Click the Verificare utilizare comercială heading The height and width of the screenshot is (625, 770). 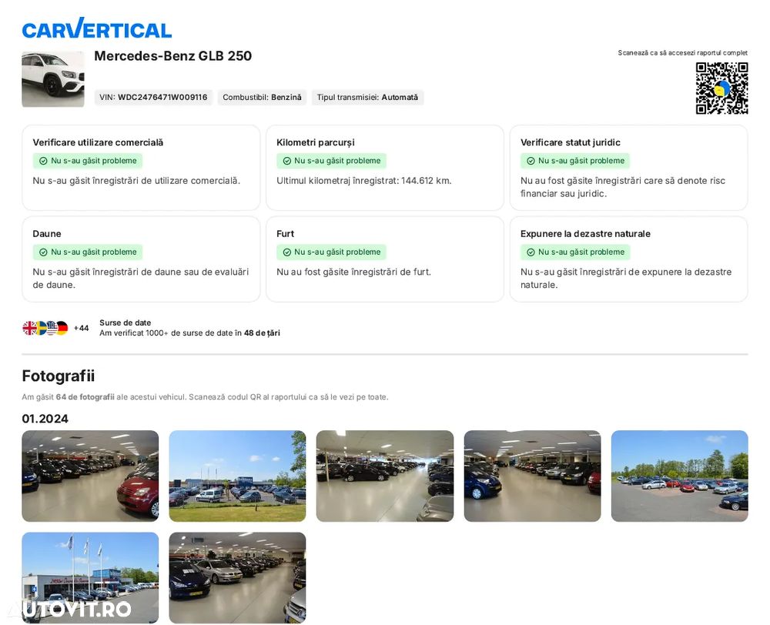click(x=98, y=142)
